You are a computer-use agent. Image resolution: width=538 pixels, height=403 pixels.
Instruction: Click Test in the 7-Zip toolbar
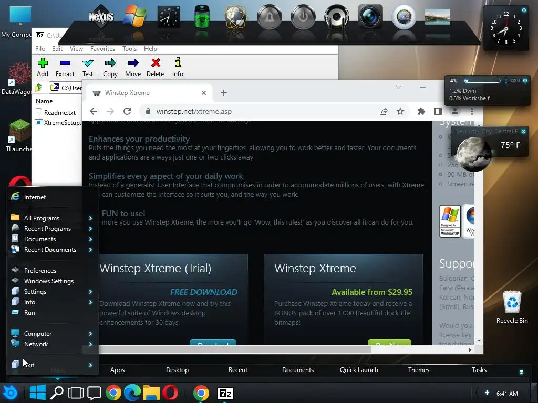coord(88,68)
